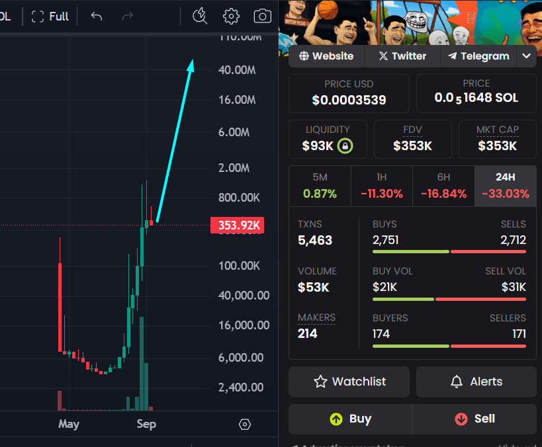Open the token Website link

pos(326,56)
